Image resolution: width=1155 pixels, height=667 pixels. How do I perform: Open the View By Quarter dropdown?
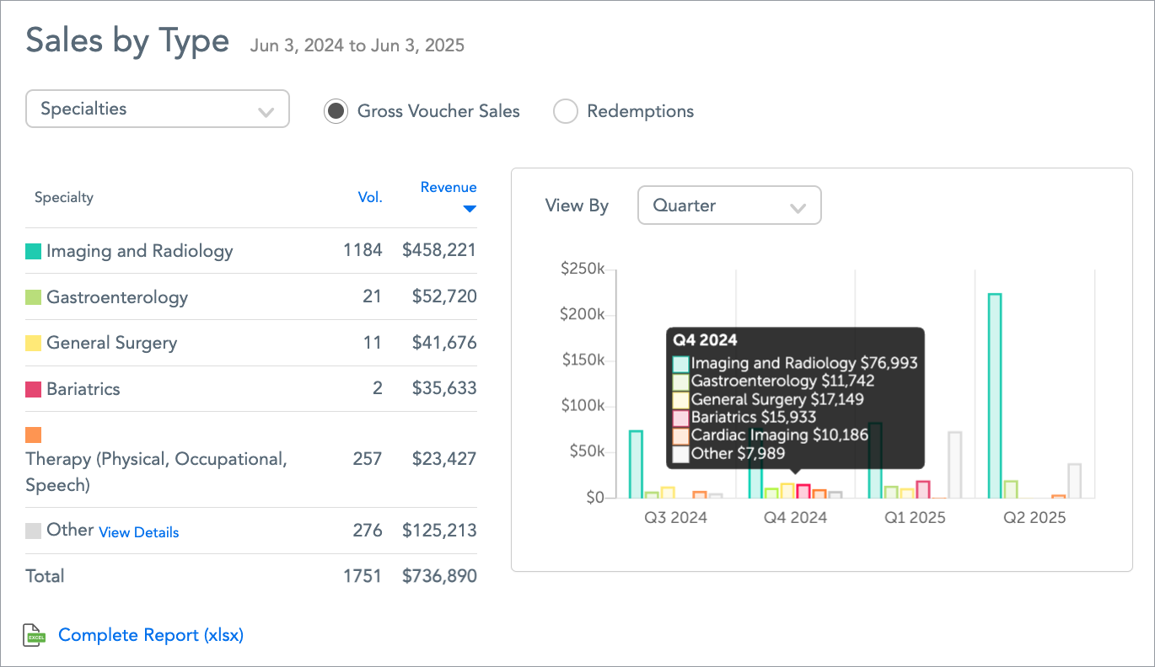click(729, 205)
